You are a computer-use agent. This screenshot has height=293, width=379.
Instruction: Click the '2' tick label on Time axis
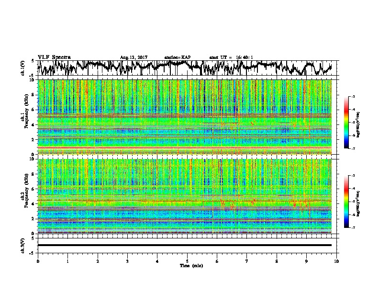tap(98, 261)
